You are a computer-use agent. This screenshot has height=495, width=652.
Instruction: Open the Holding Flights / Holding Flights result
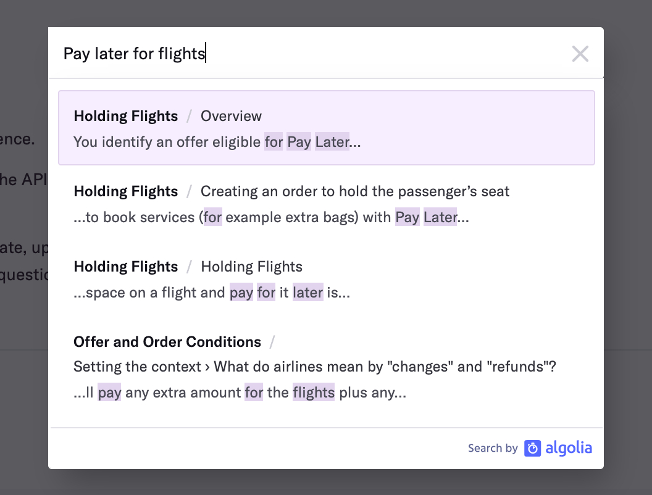point(327,279)
